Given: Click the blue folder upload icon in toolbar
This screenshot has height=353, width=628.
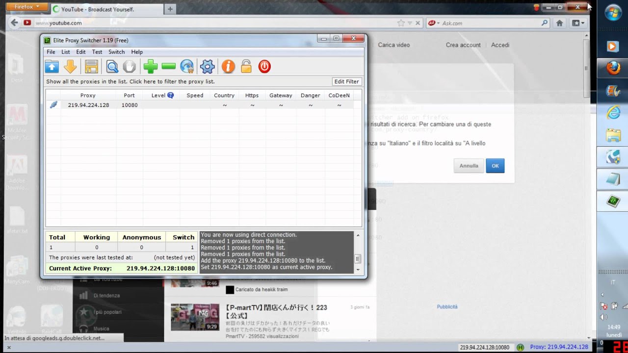Looking at the screenshot, I should (x=52, y=67).
